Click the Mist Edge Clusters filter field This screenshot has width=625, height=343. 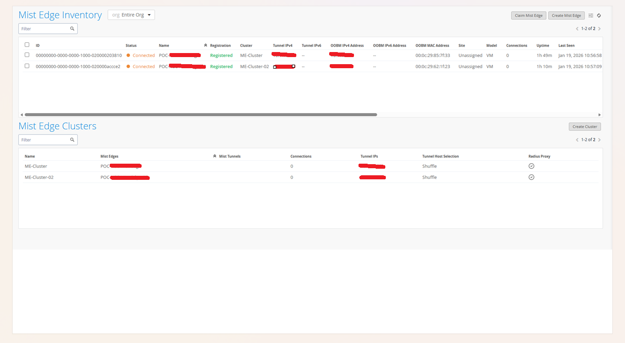48,140
